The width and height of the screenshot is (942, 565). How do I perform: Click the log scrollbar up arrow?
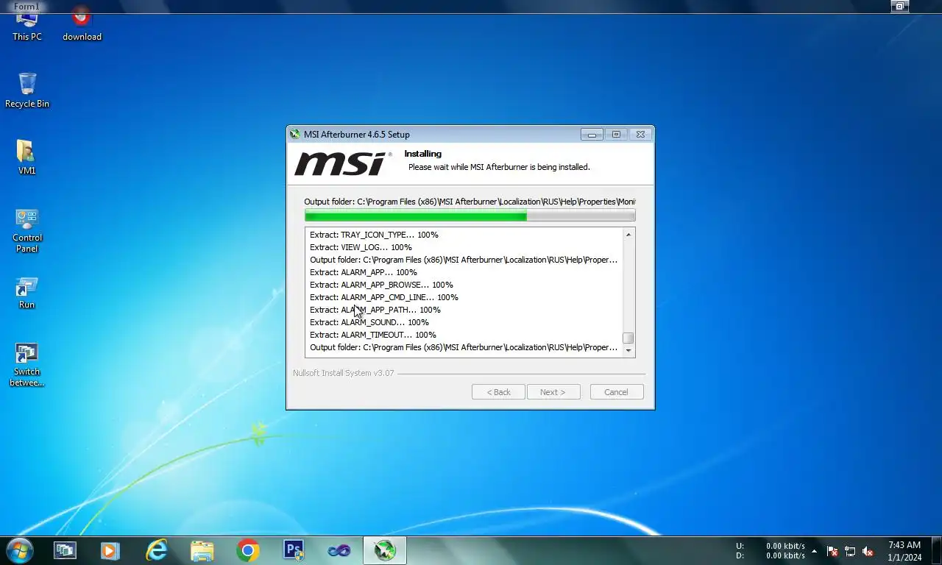point(628,235)
